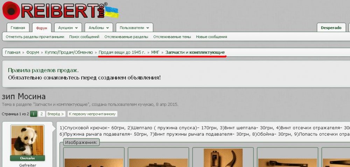The width and height of the screenshot is (350, 167).
Task: Open Отслеживаемые темы link
Action: pos(172,37)
